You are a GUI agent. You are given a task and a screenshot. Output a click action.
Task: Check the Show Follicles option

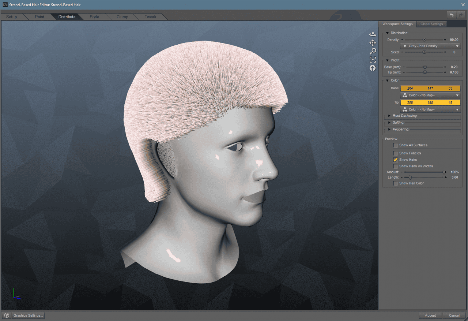pyautogui.click(x=396, y=153)
